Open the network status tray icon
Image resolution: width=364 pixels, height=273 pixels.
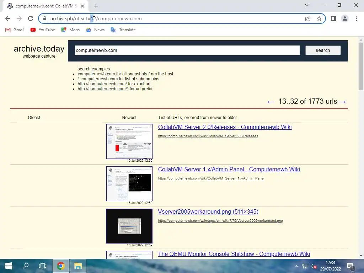click(305, 266)
